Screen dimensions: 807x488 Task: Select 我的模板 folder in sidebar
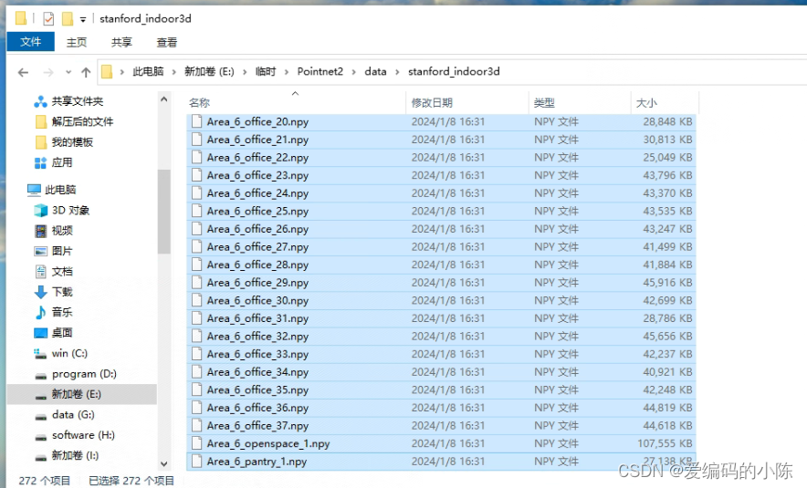[x=72, y=142]
